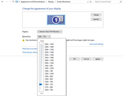The image size is (123, 96).
Task: Open What display settings should I choose link
Action: tap(30, 52)
